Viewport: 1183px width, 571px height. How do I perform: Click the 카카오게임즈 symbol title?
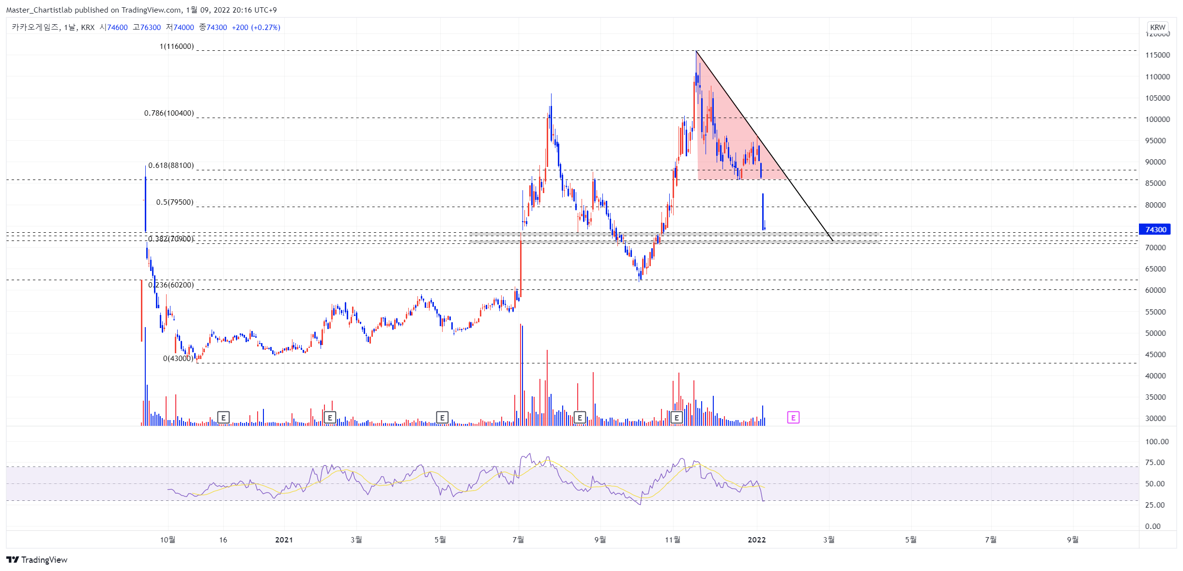[x=35, y=28]
